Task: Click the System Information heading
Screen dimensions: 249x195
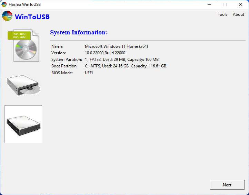Action: [79, 32]
